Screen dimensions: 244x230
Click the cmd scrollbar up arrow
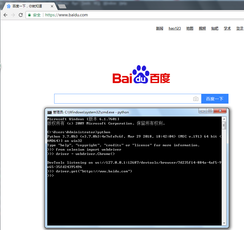click(x=224, y=119)
